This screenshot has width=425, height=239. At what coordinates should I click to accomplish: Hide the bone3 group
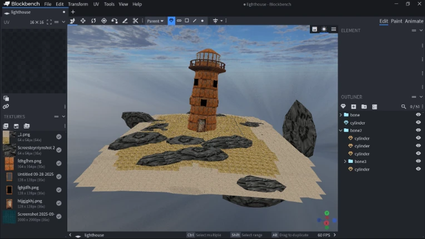point(418,161)
